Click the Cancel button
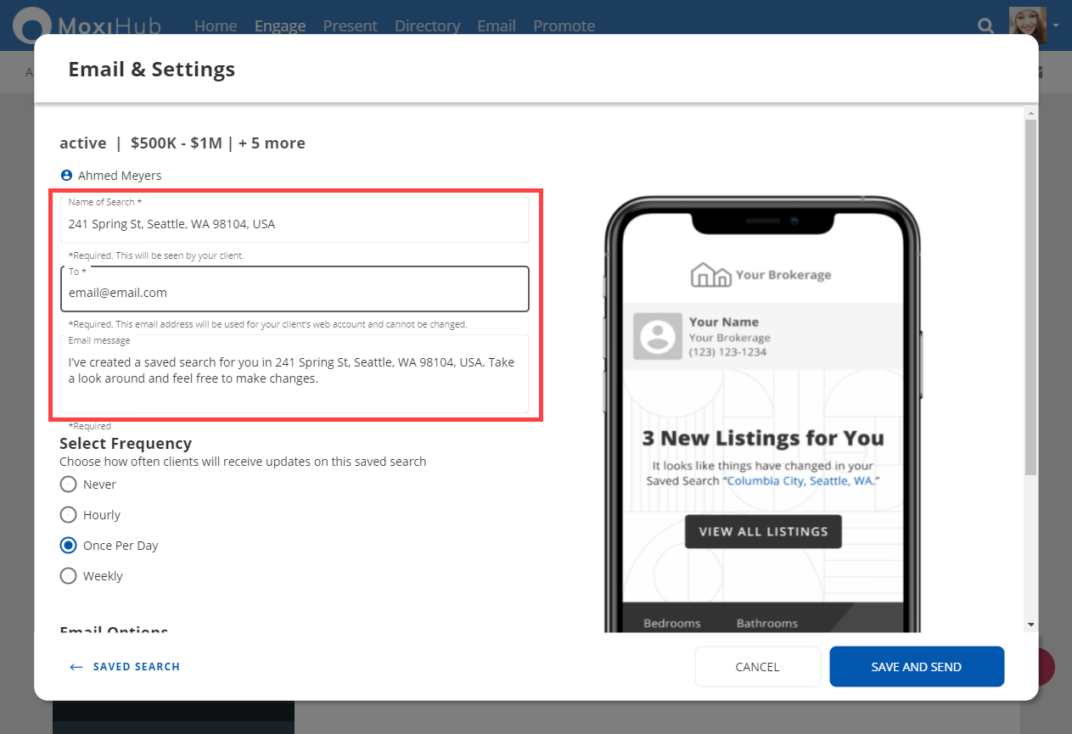 point(757,667)
